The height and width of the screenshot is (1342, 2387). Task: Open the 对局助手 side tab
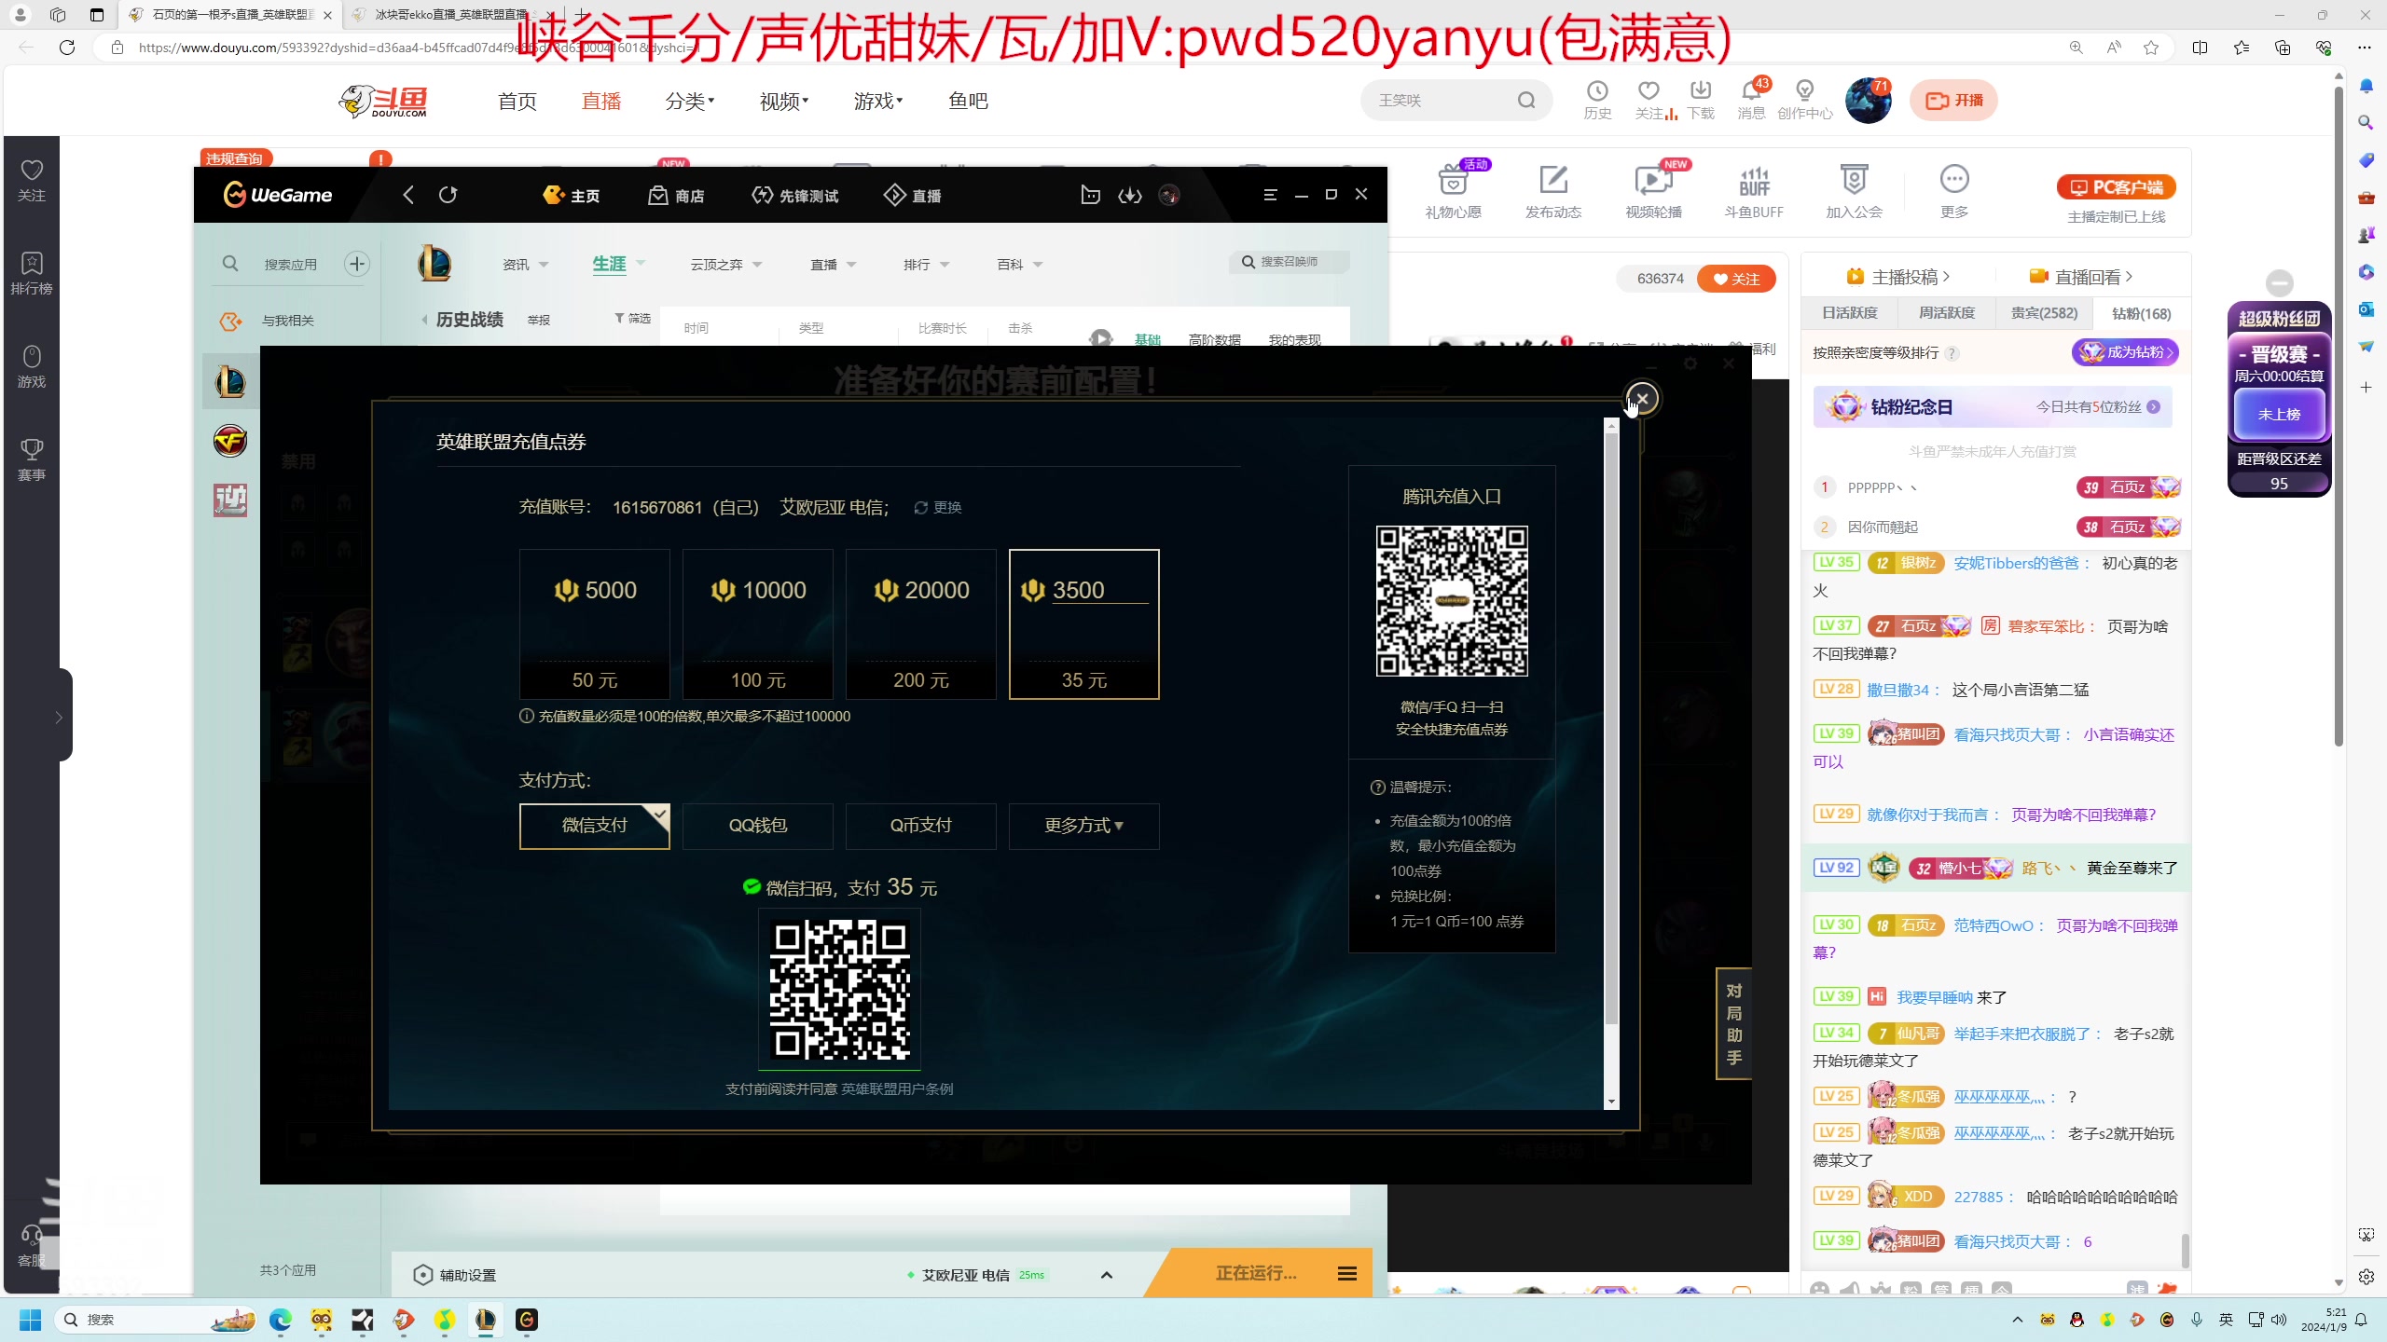(x=1733, y=1023)
